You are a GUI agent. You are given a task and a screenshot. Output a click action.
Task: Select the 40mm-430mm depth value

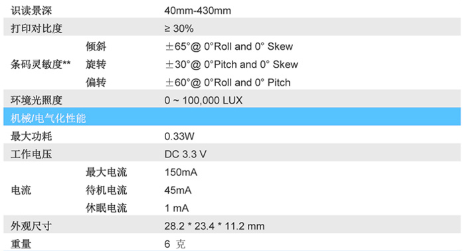coord(197,11)
